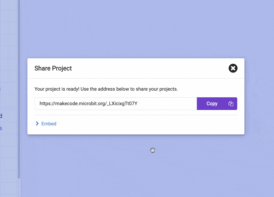Close the Share Project dialog
Screen dimensions: 274x197
233,68
